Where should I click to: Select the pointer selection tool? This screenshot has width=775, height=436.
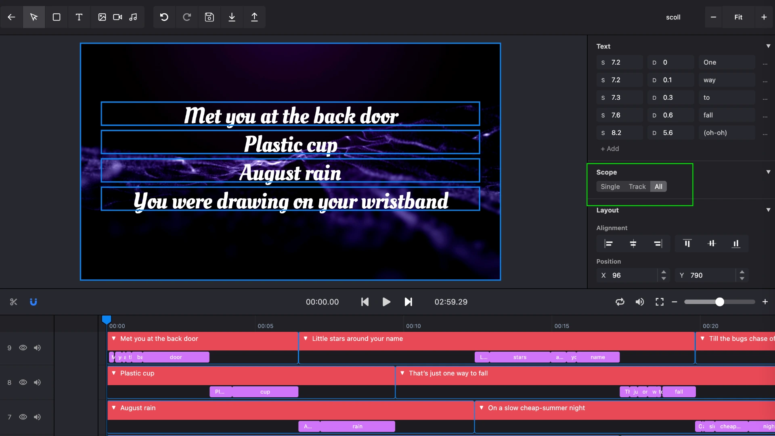pos(34,17)
